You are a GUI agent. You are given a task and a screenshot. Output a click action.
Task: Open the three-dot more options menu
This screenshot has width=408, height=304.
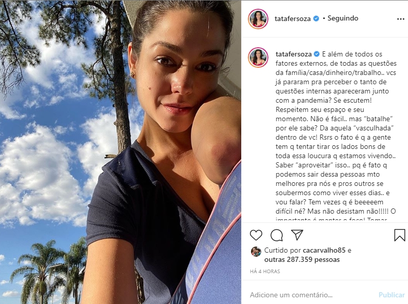(x=400, y=19)
